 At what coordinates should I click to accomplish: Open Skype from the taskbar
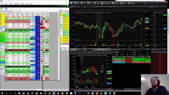click(110, 93)
